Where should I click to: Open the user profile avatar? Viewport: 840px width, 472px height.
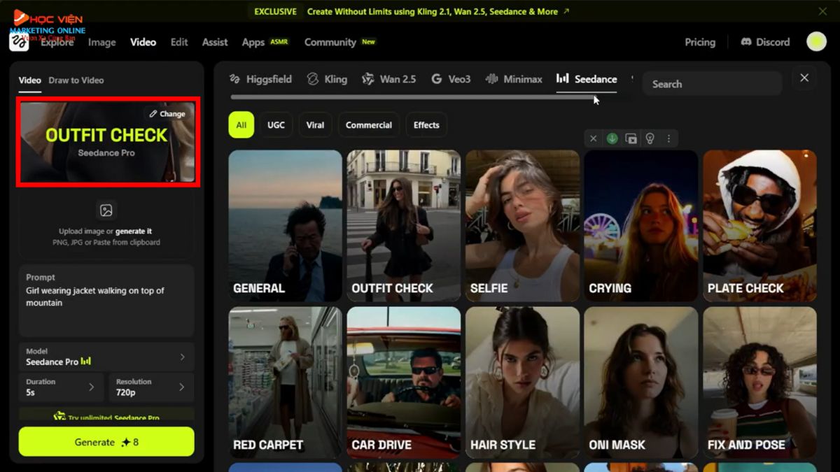coord(816,42)
